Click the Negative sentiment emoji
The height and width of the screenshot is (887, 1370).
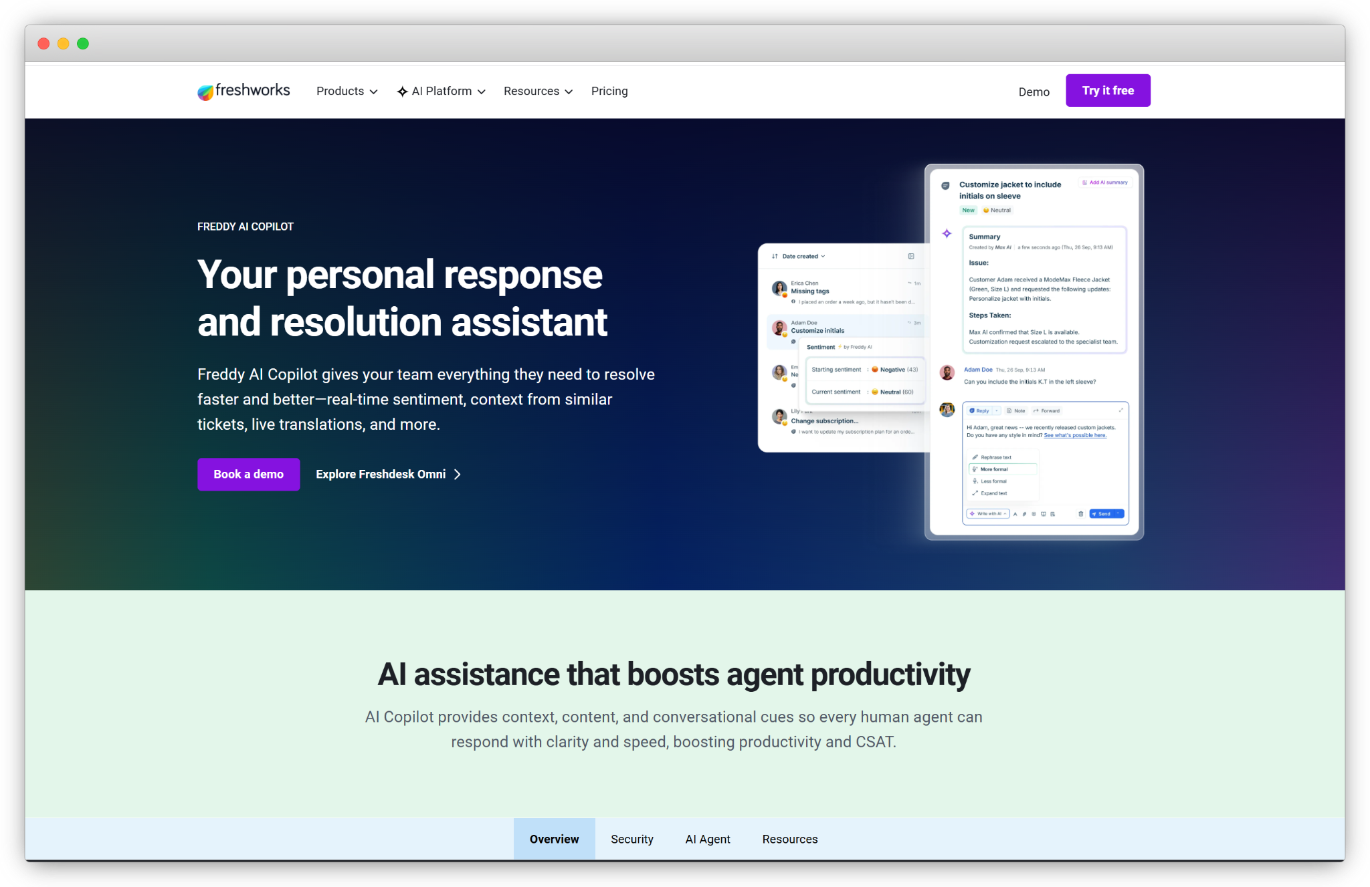[875, 370]
